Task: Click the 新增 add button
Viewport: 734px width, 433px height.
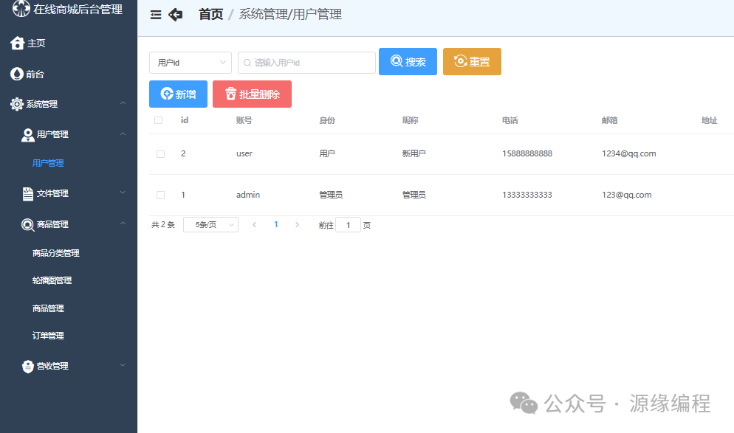Action: coord(178,94)
